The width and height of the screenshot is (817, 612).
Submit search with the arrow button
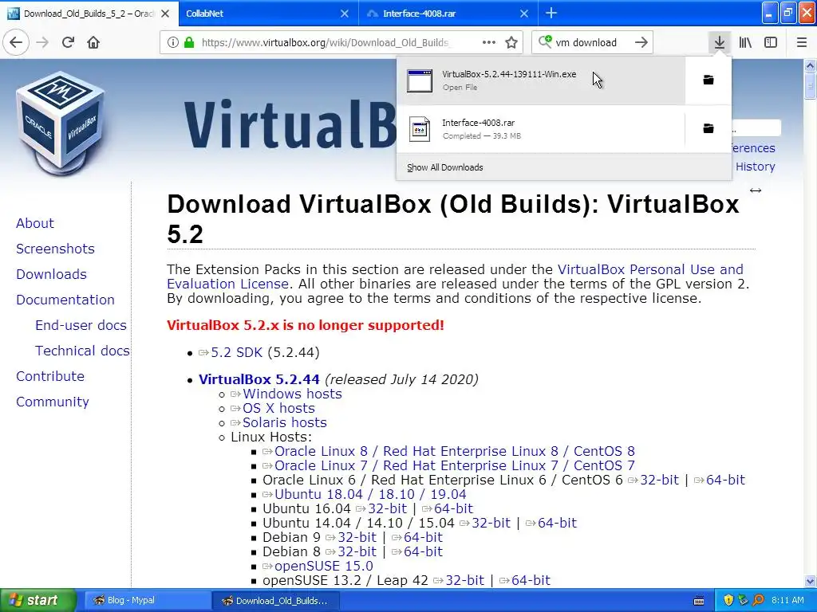pos(641,42)
